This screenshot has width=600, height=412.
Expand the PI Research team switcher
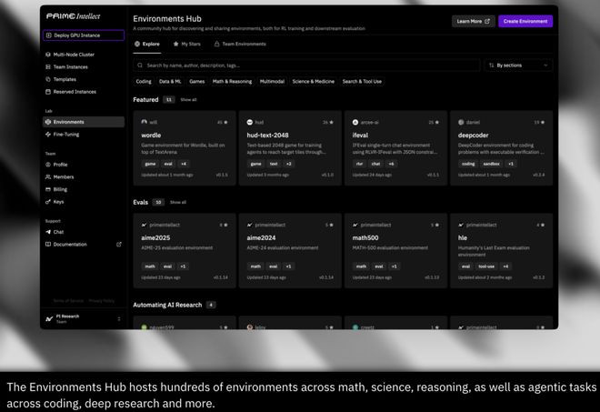coord(118,318)
